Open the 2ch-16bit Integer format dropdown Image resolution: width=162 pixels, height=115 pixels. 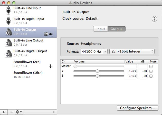tap(132, 51)
